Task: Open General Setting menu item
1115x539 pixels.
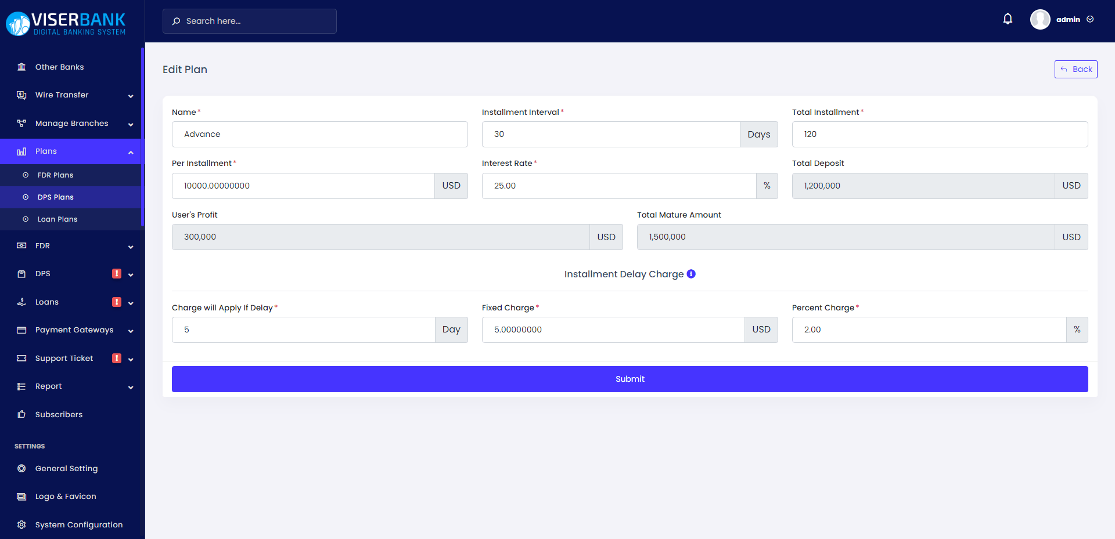Action: point(70,468)
